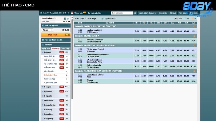
Task: Expand the Bóng Bàn category
Action: tap(43, 114)
